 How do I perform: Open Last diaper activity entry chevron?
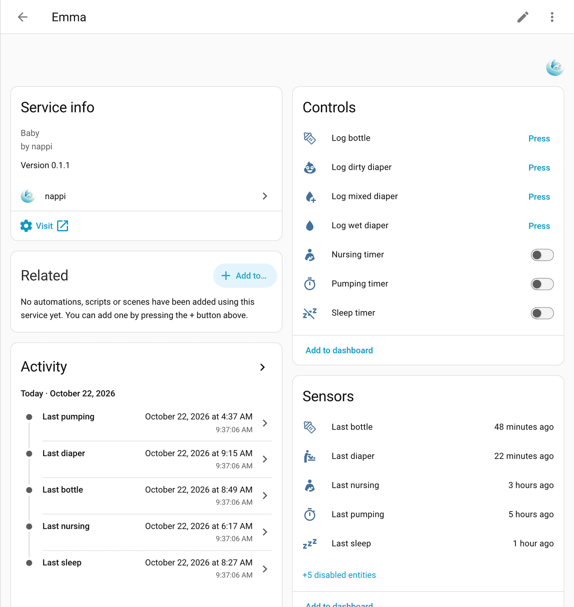pos(265,459)
